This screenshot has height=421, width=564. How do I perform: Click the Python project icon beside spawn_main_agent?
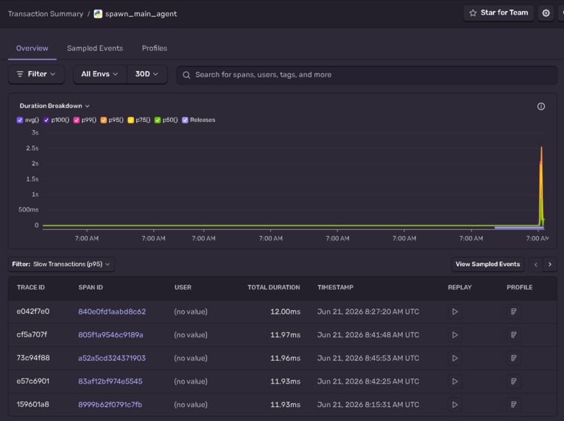(98, 14)
